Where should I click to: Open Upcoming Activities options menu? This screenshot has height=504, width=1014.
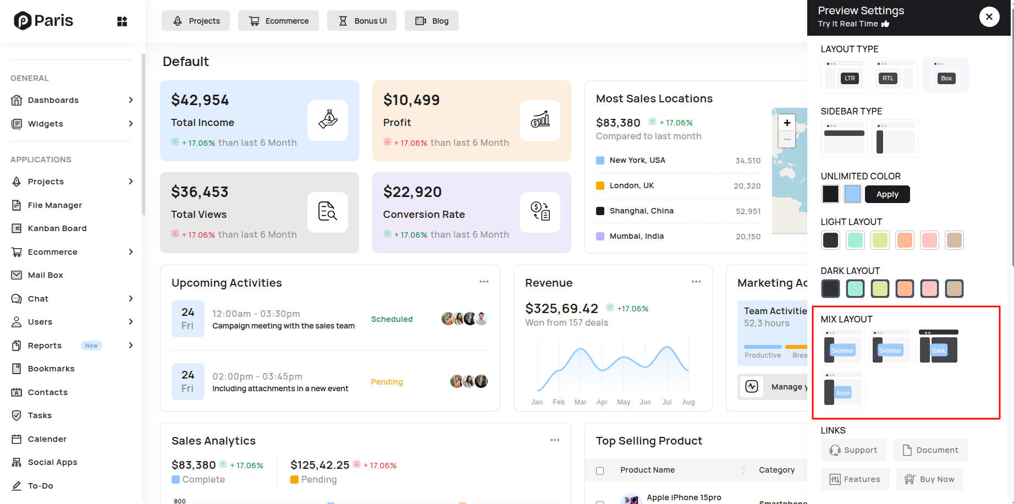point(483,282)
